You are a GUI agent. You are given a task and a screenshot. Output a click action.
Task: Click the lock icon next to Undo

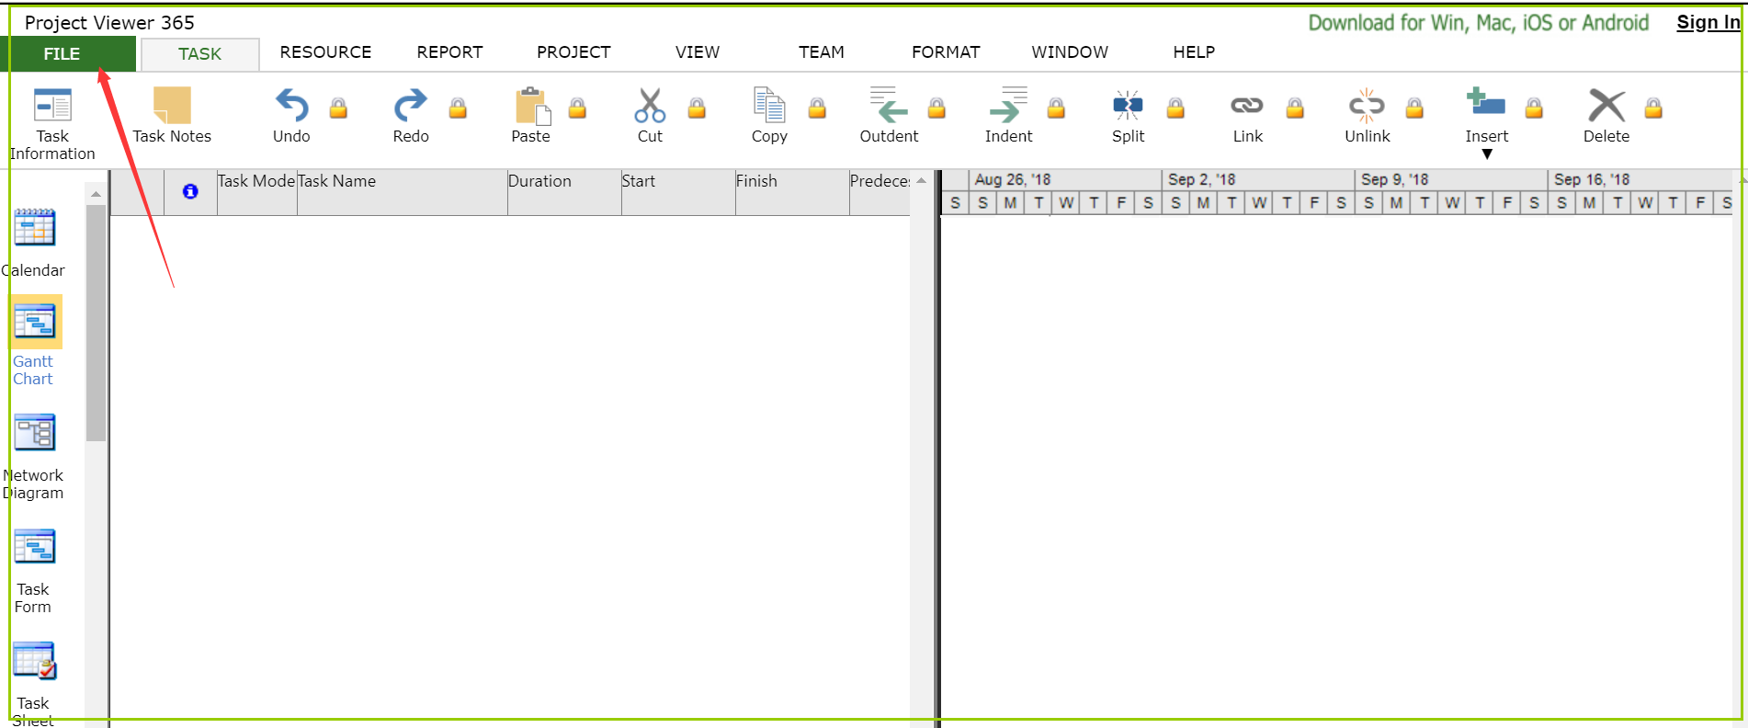coord(338,108)
